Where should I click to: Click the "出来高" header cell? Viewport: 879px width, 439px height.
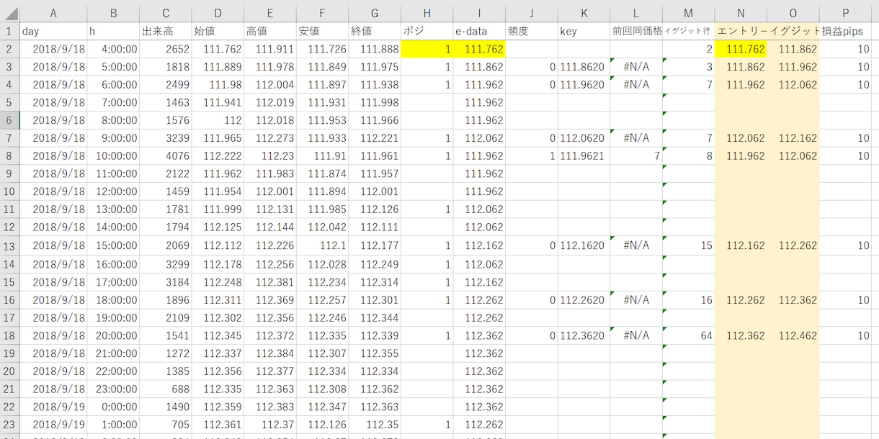click(x=166, y=31)
